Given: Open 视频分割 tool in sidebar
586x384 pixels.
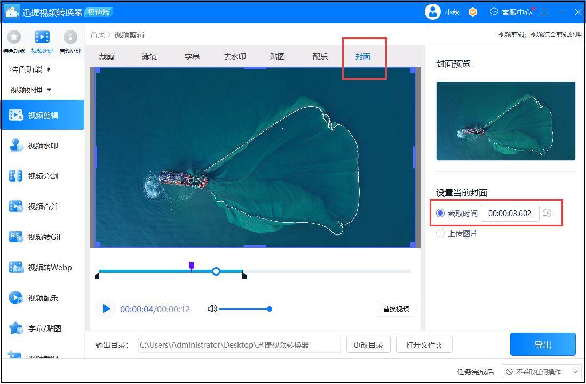Looking at the screenshot, I should [43, 176].
